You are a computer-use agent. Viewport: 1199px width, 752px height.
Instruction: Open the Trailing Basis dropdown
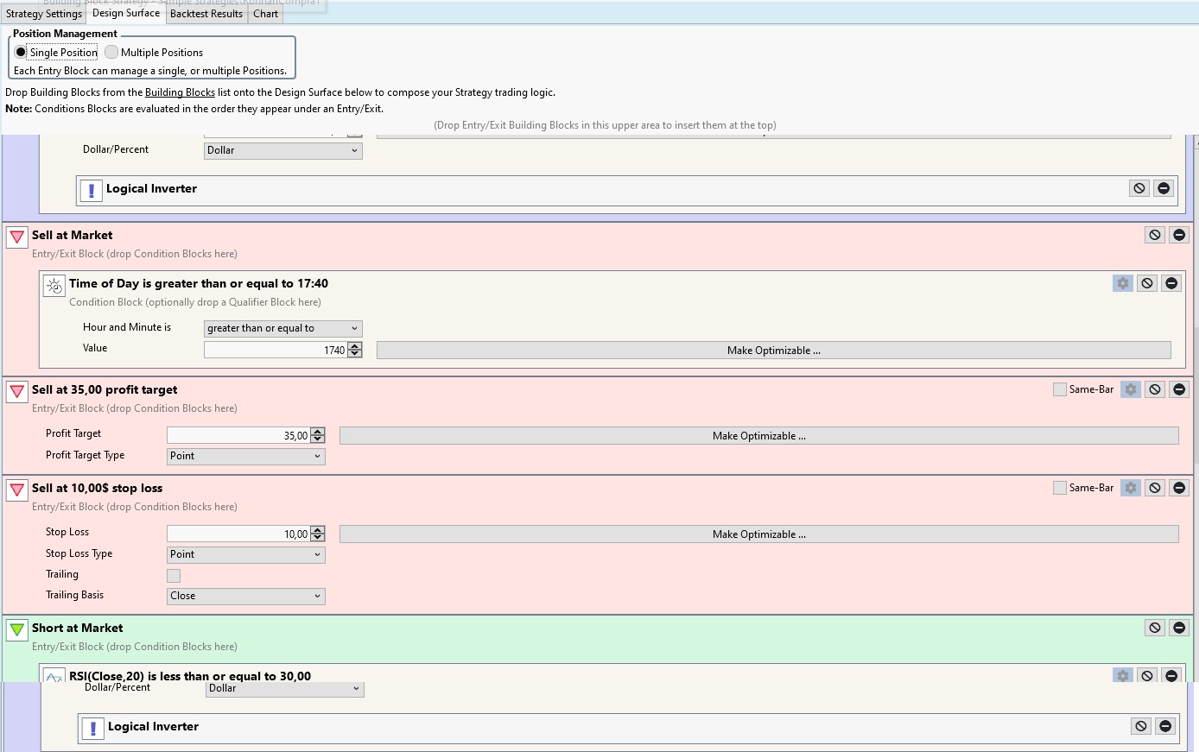pos(245,597)
